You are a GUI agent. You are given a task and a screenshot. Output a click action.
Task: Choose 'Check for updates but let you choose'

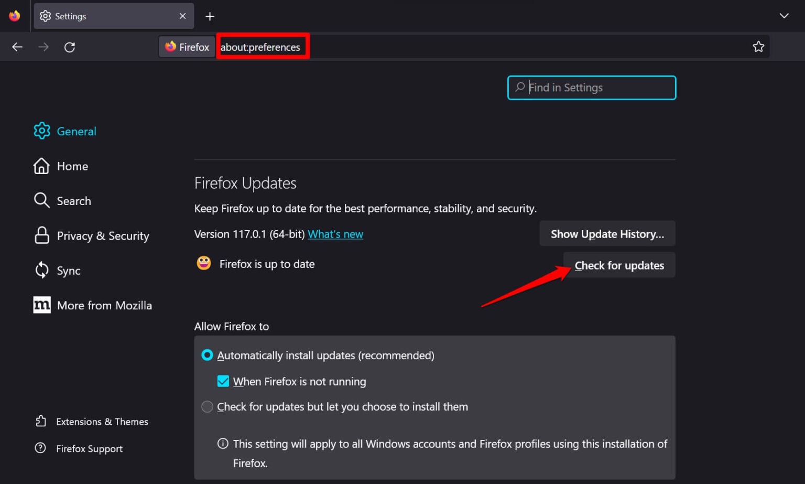[207, 406]
